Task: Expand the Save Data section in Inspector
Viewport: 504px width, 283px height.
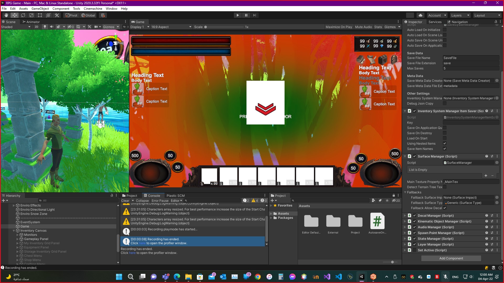Action: coord(415,53)
